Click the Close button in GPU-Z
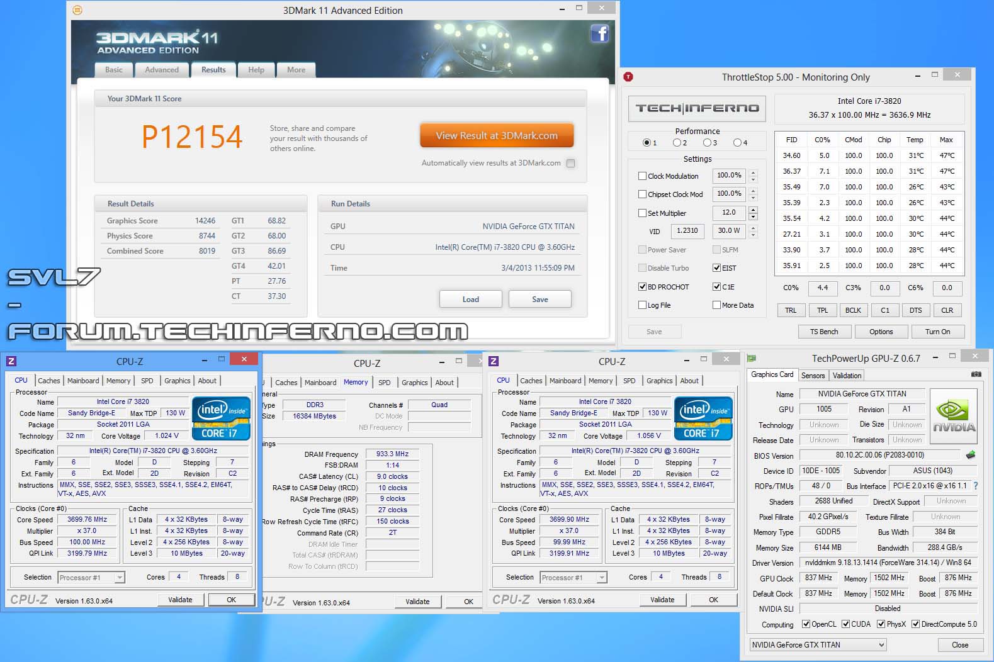The height and width of the screenshot is (662, 994). 960,645
